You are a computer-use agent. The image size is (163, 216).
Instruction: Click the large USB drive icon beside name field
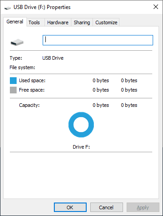point(17,42)
